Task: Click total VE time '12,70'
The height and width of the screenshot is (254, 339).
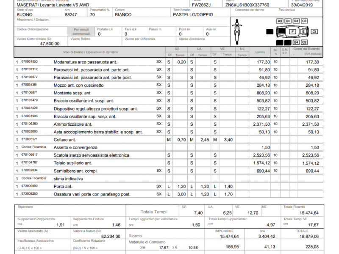Action: [x=253, y=213]
